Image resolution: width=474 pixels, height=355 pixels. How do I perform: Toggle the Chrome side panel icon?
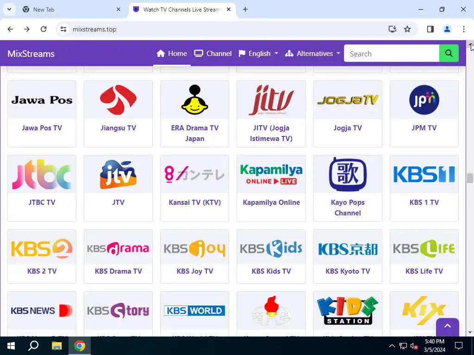(x=430, y=29)
